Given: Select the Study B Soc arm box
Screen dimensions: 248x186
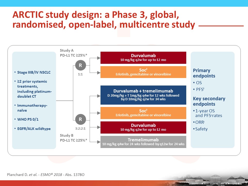Looking at the screenshot, I should point(143,113).
